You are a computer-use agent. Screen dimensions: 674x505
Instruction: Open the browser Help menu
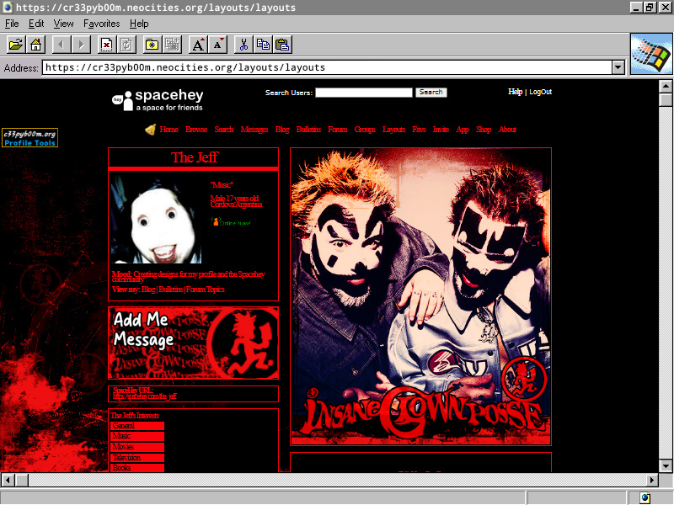click(x=139, y=24)
